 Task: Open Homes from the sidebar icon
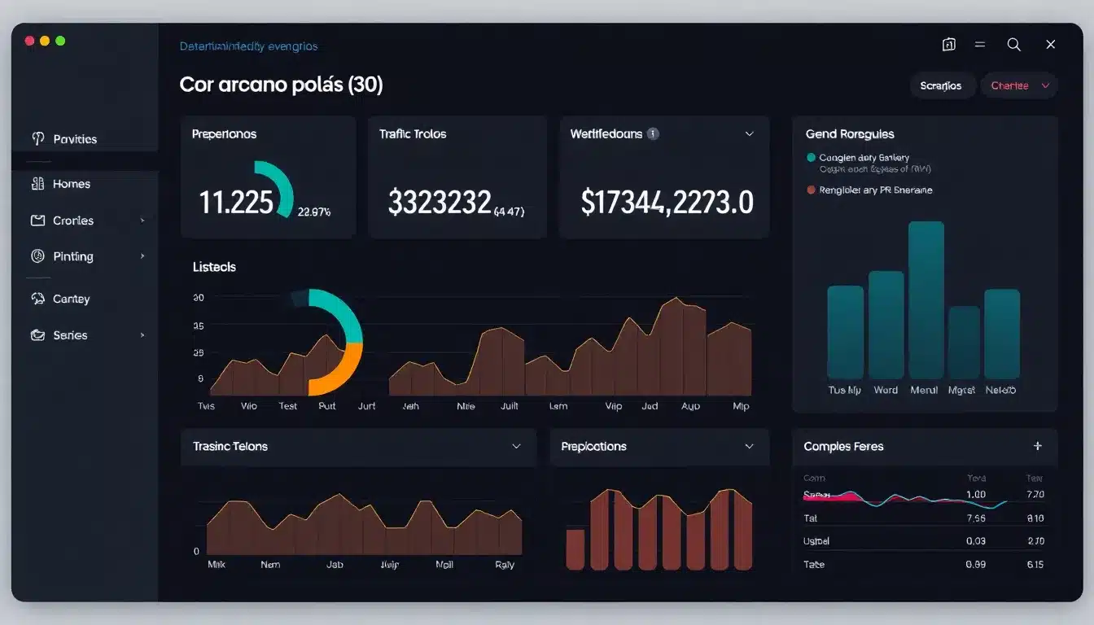(x=38, y=183)
